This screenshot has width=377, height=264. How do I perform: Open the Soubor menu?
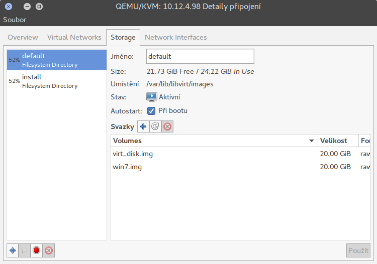tap(15, 20)
